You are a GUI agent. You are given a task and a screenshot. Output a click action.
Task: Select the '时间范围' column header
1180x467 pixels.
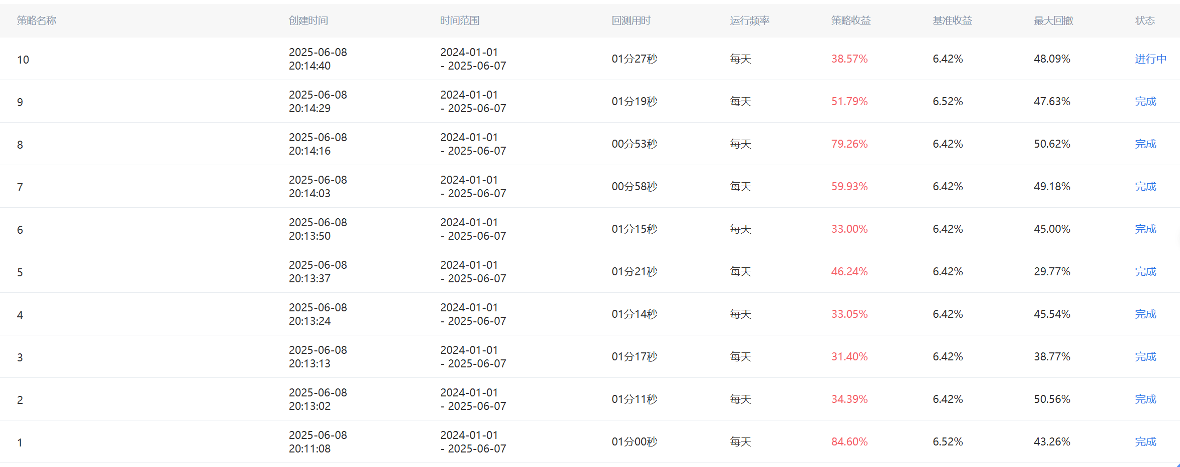(x=460, y=21)
